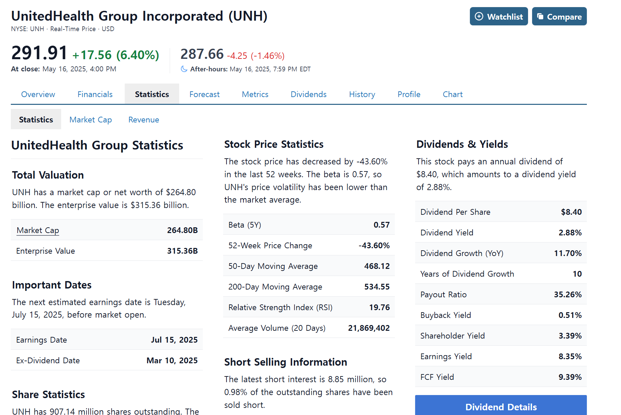621x415 pixels.
Task: Select the main Statistics tab
Action: pos(152,94)
